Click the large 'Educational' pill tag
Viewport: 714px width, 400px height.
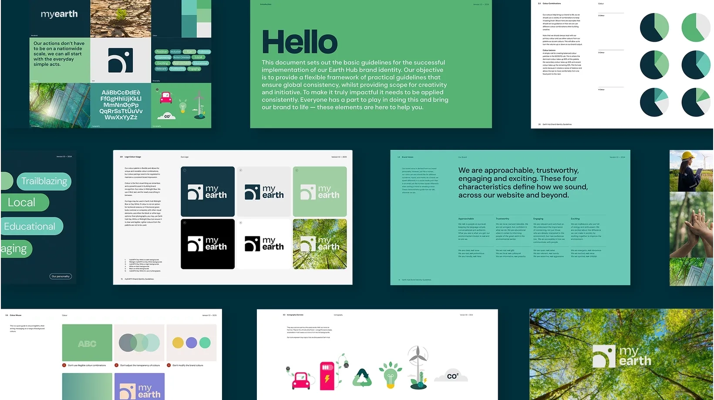click(x=30, y=226)
